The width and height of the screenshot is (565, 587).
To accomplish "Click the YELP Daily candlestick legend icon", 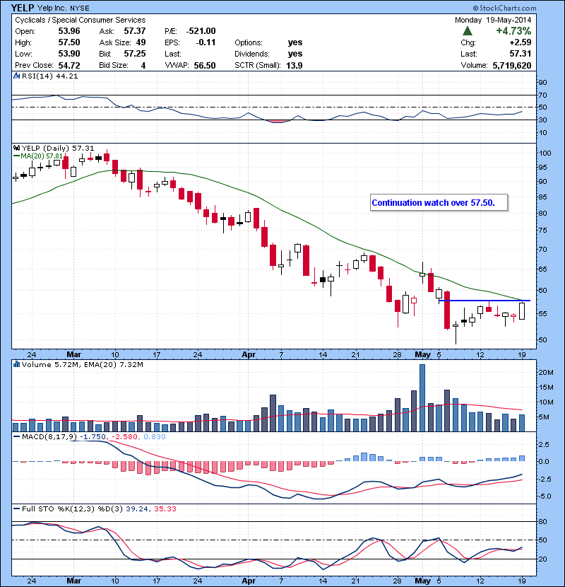I will click(x=16, y=149).
